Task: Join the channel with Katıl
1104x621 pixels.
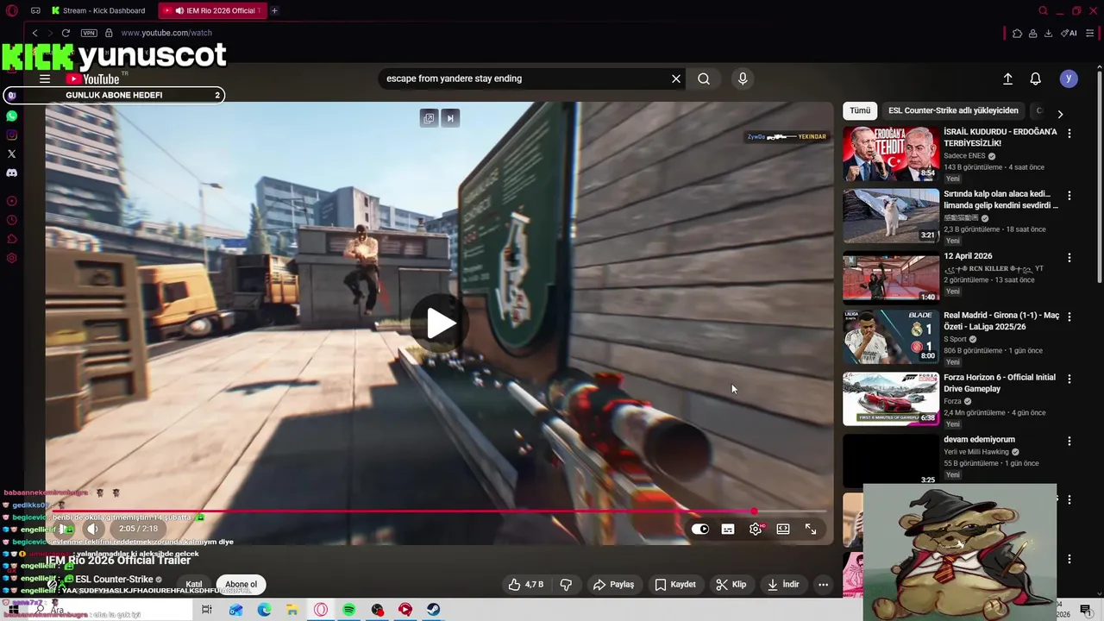Action: [194, 585]
